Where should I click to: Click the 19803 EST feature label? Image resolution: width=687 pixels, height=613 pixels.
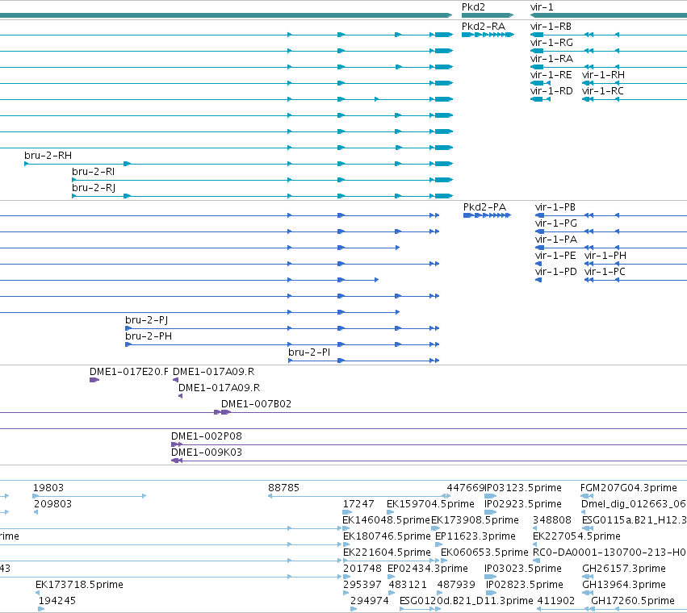point(48,488)
